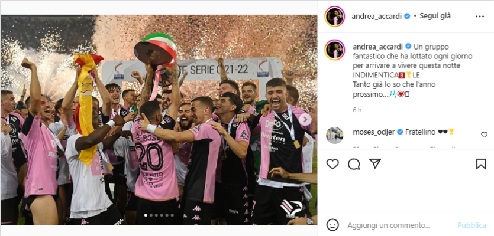Open moses_odjer's profile username link

coord(374,132)
